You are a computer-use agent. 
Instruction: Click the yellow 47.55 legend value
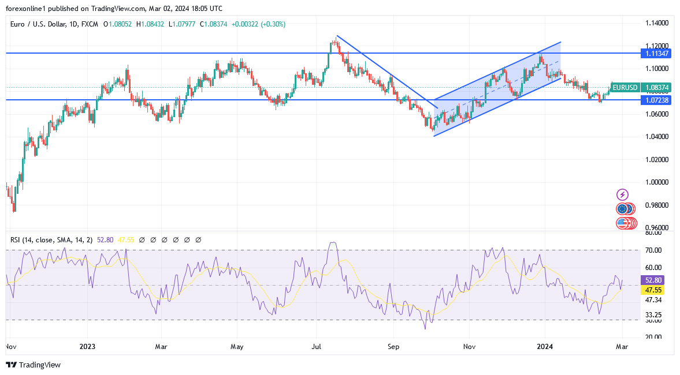[127, 239]
